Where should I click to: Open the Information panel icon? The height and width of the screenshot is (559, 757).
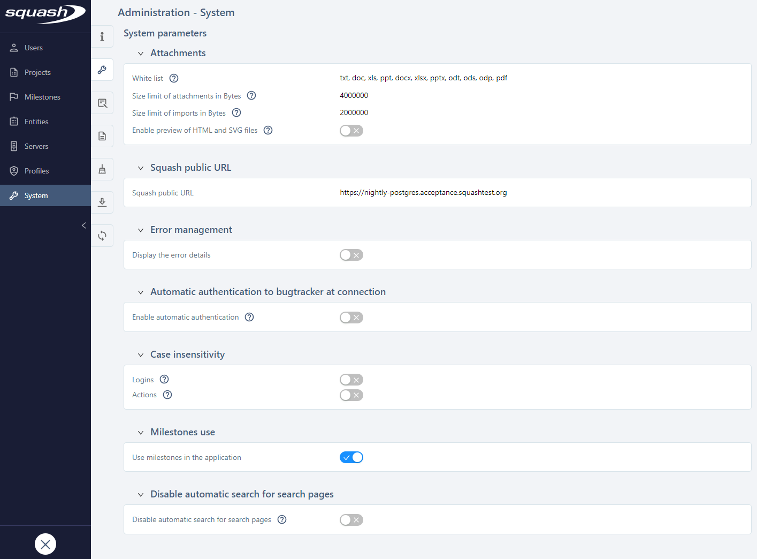click(102, 36)
